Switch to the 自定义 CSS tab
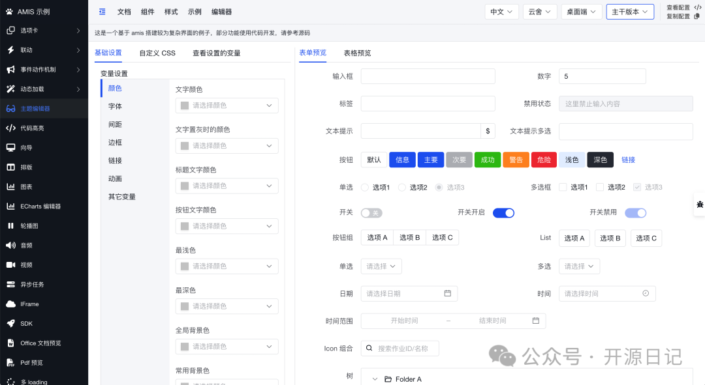Image resolution: width=705 pixels, height=385 pixels. [157, 53]
